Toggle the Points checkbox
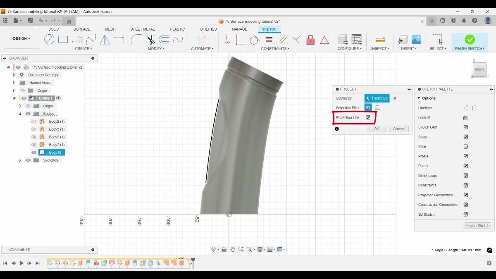The image size is (496, 279). 466,166
